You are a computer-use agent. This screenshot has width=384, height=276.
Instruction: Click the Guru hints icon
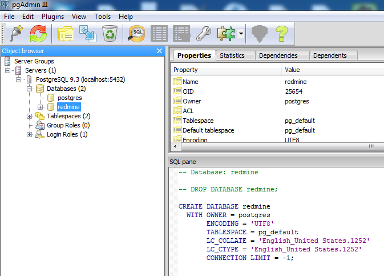260,34
